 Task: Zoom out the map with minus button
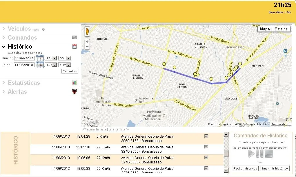tap(87, 47)
